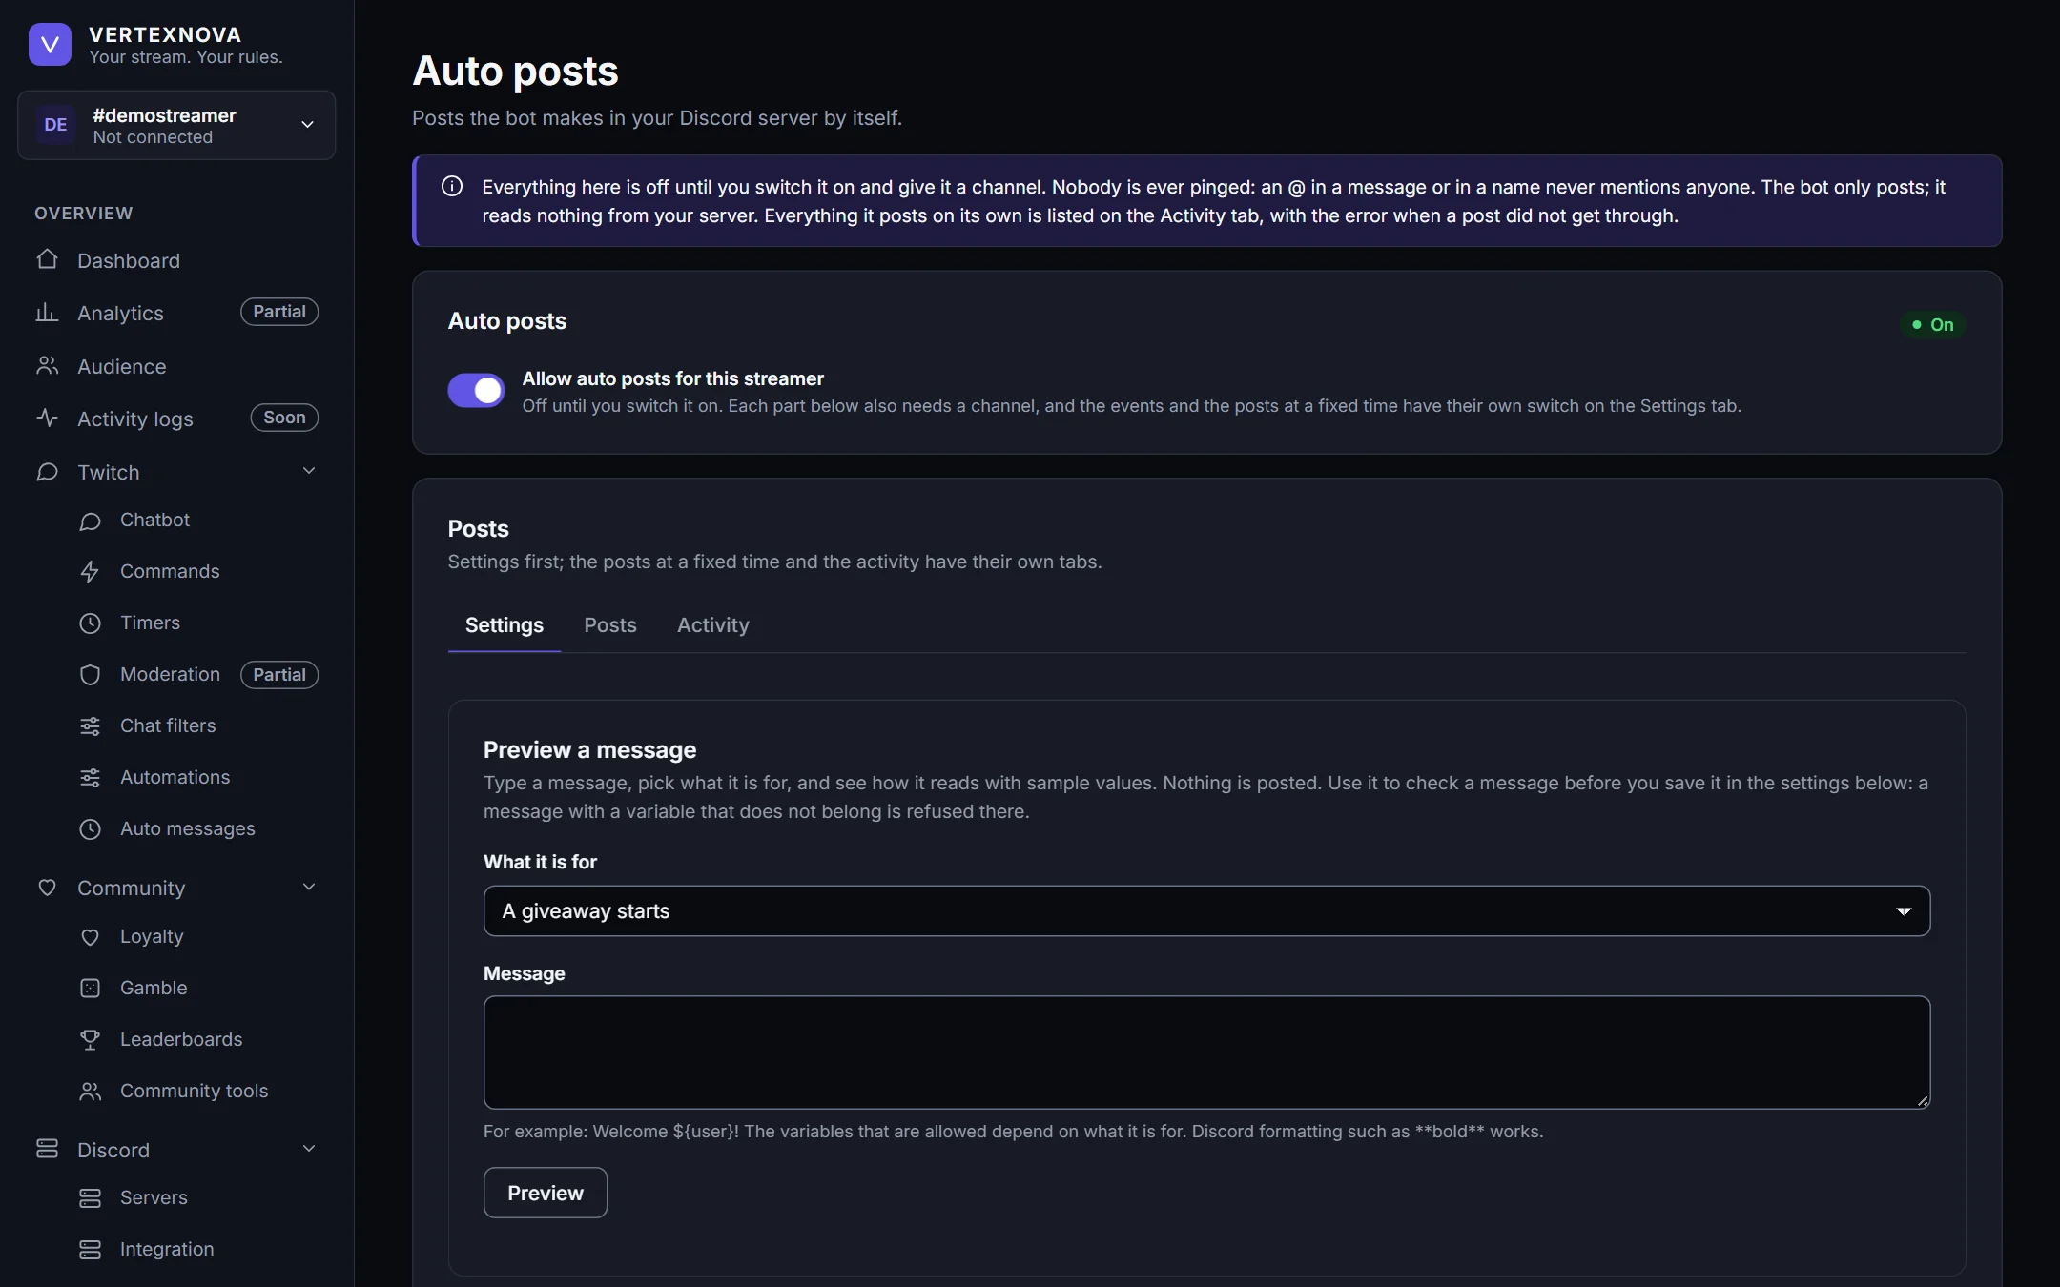Collapse the Community section chevron
The width and height of the screenshot is (2060, 1287).
click(309, 887)
